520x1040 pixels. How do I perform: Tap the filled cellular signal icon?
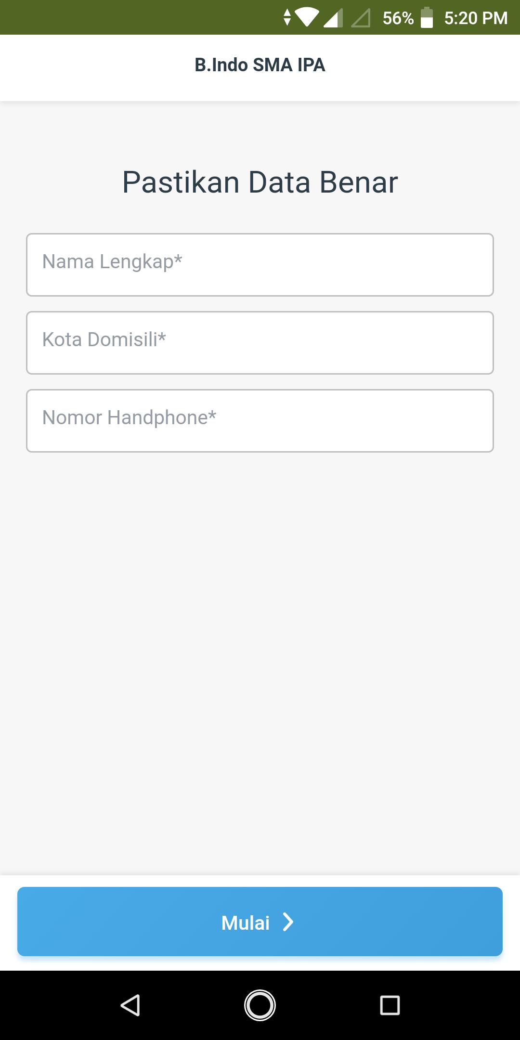click(333, 18)
